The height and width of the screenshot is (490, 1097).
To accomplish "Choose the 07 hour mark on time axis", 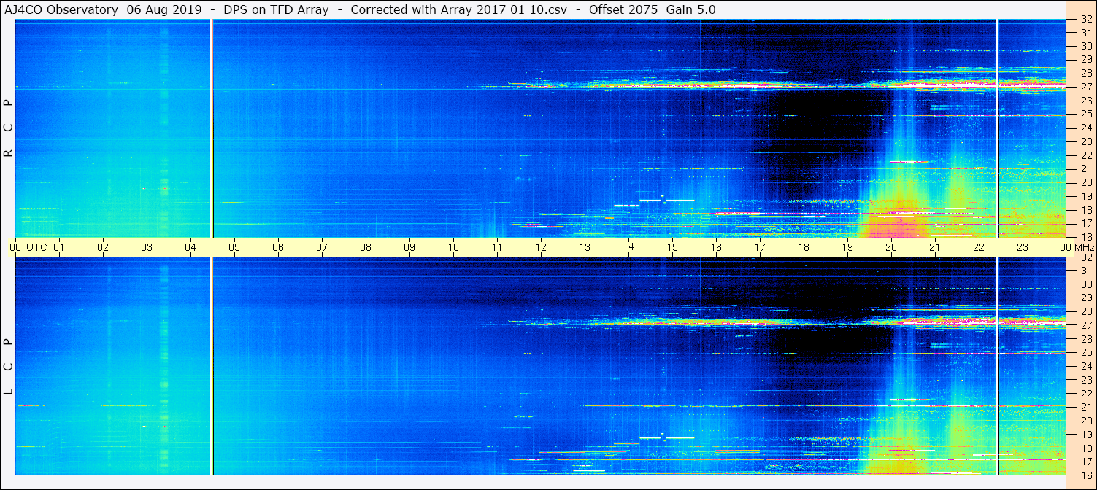I will [322, 247].
